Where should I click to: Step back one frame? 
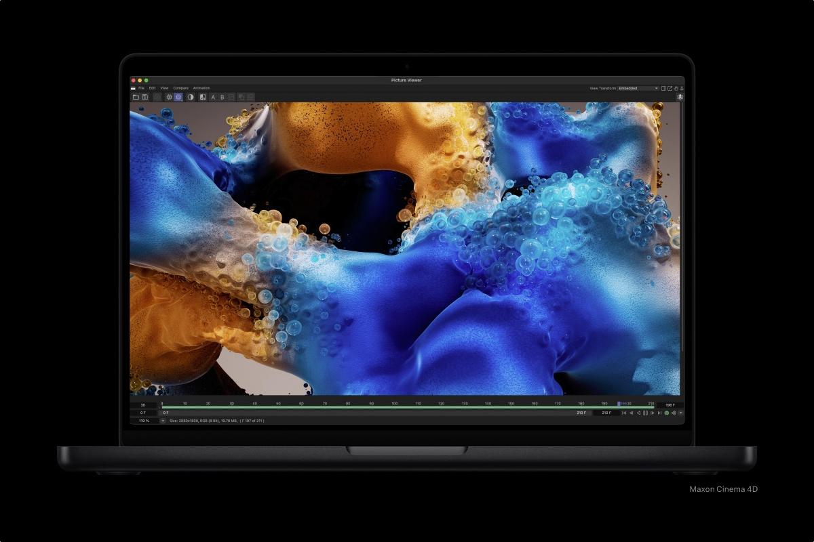[631, 413]
